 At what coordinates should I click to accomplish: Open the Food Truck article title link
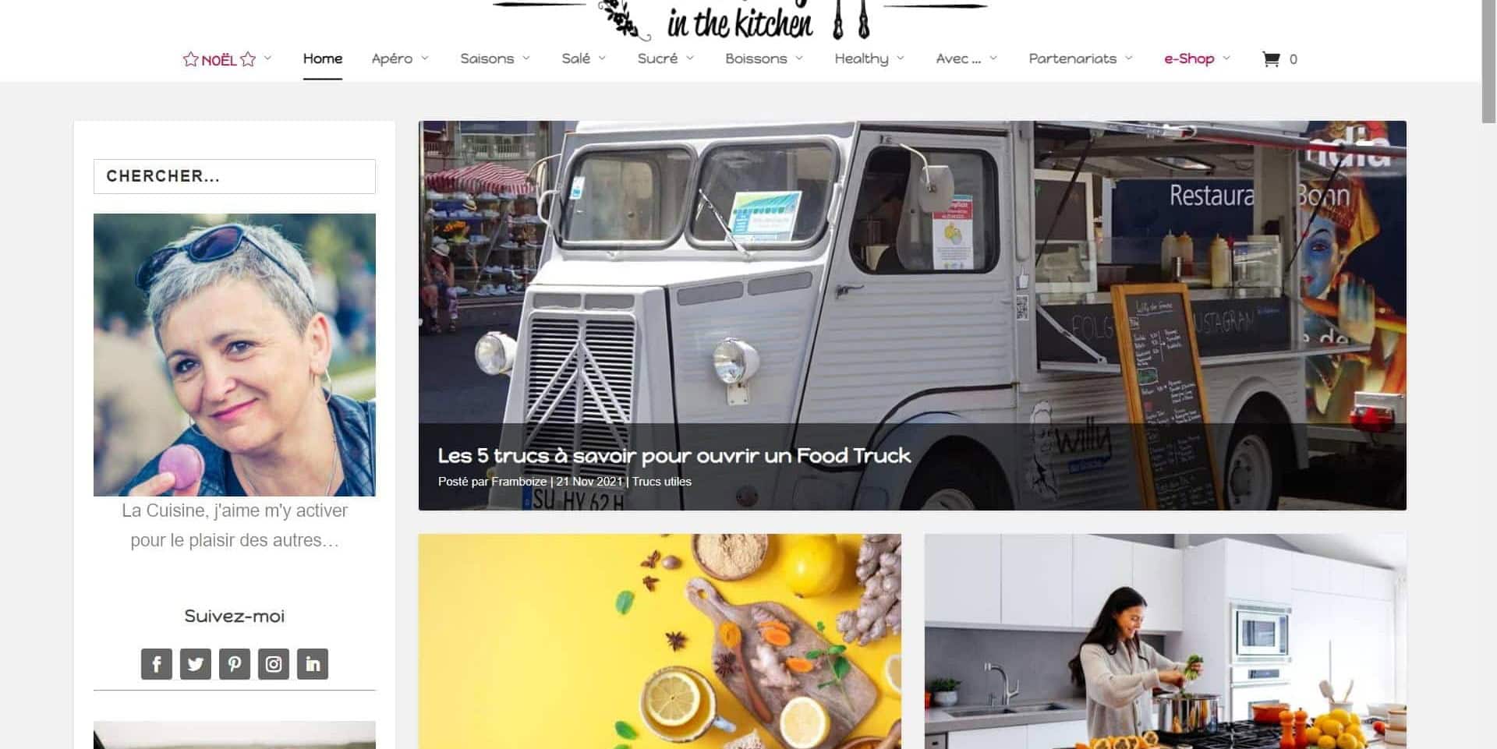point(674,455)
